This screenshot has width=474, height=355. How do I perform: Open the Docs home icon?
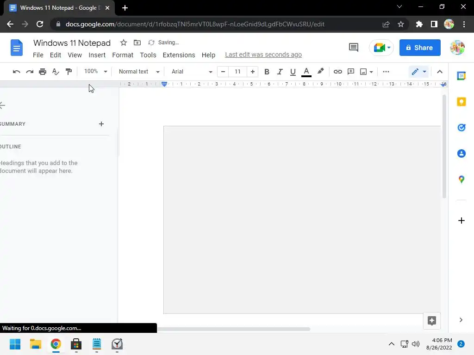17,48
